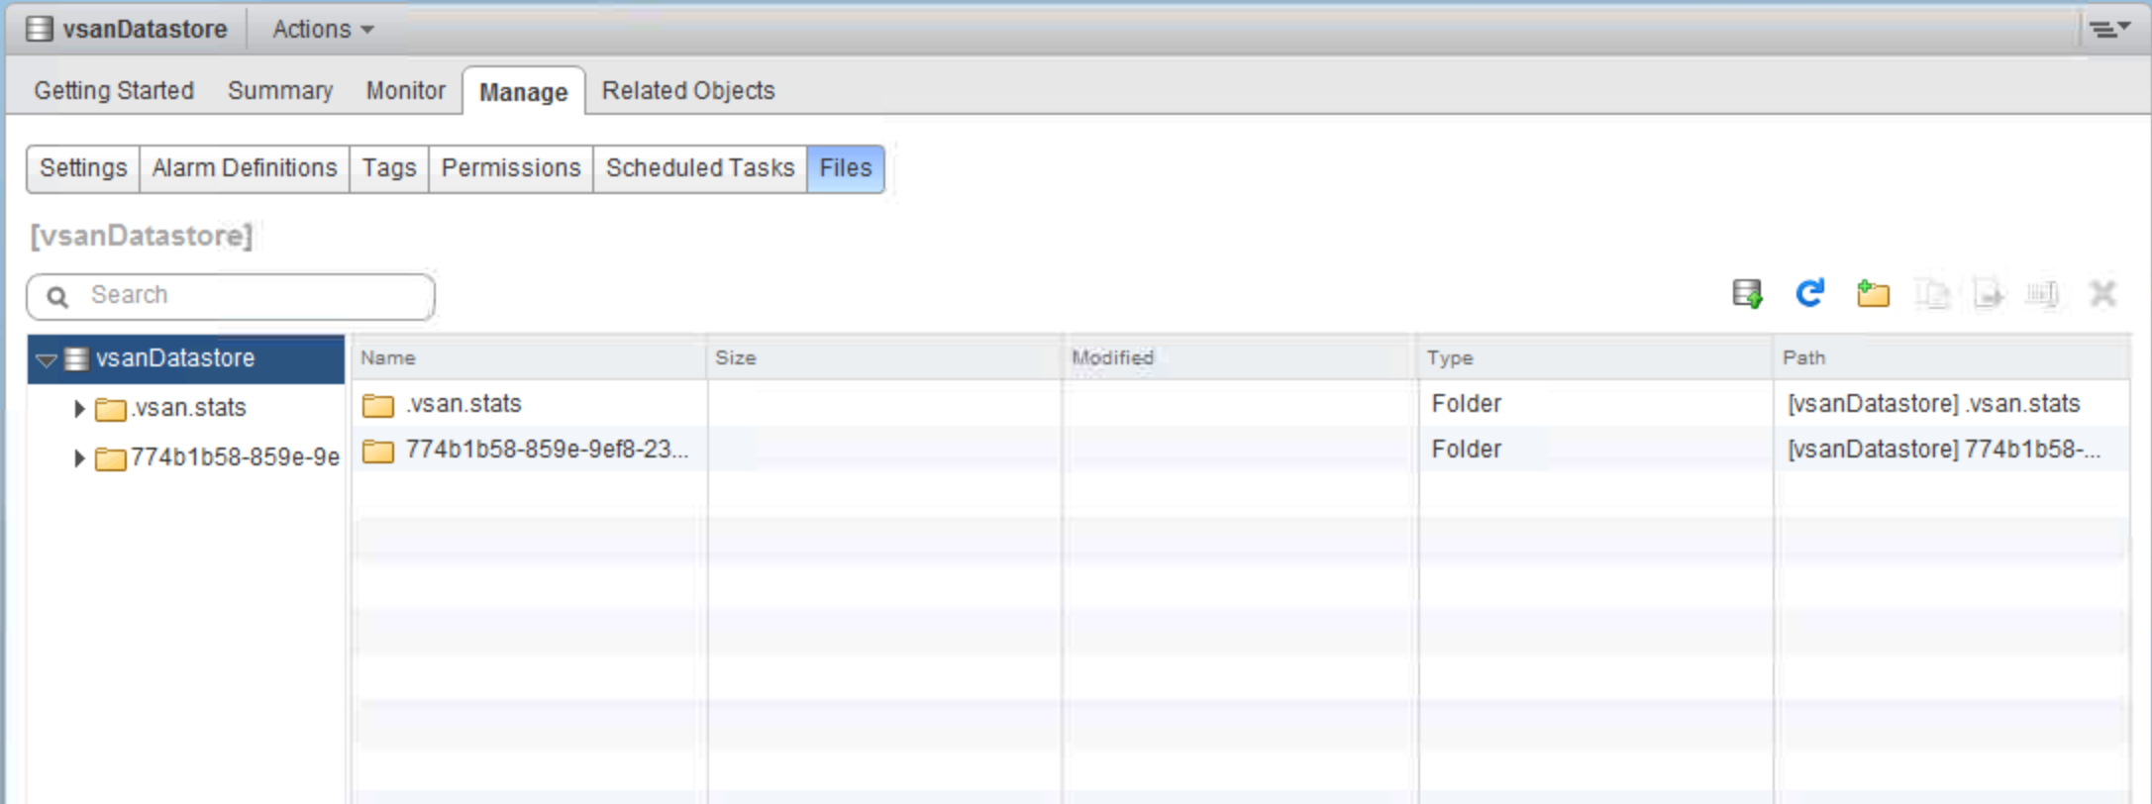
Task: Click the greyed-out delete X icon
Action: coord(2101,294)
